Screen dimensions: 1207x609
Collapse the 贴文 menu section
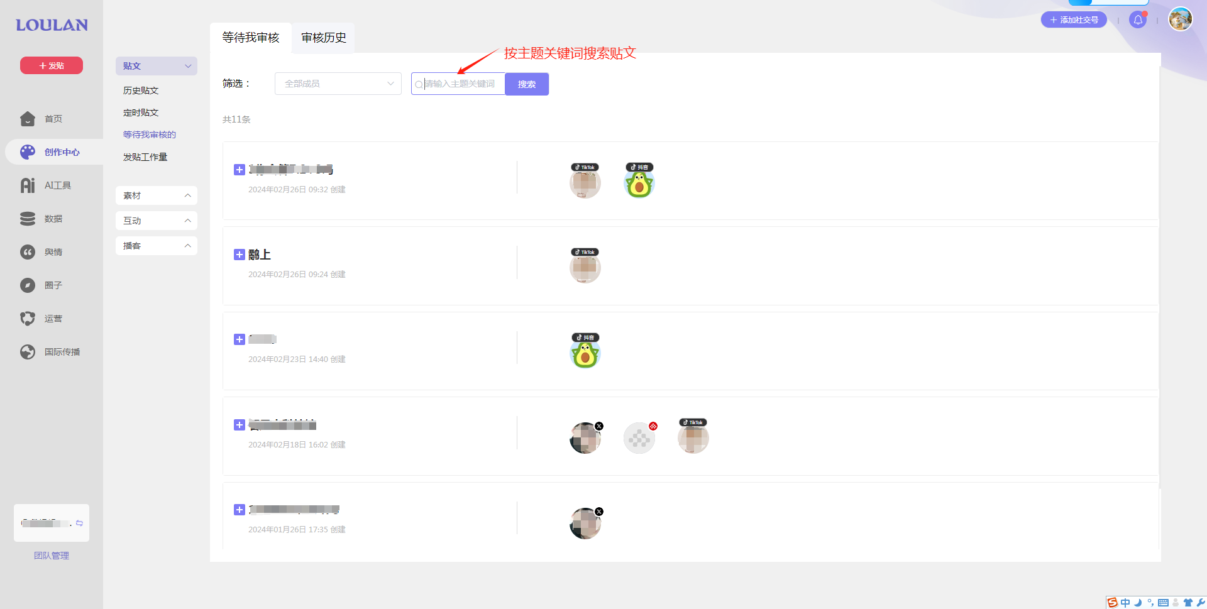coord(157,66)
